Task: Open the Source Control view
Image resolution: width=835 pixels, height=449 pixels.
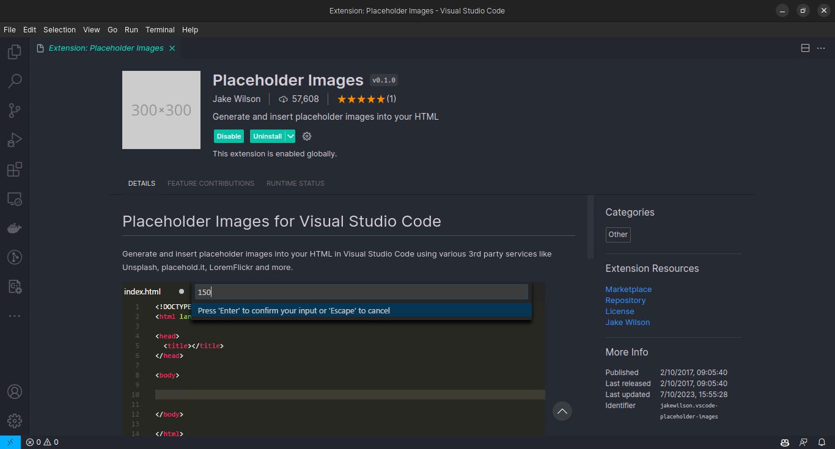Action: coord(14,110)
